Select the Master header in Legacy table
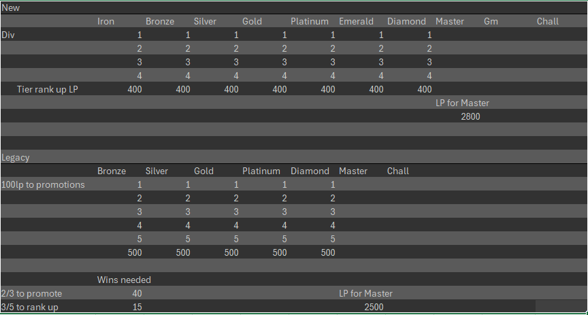Image resolution: width=588 pixels, height=315 pixels. pyautogui.click(x=353, y=171)
